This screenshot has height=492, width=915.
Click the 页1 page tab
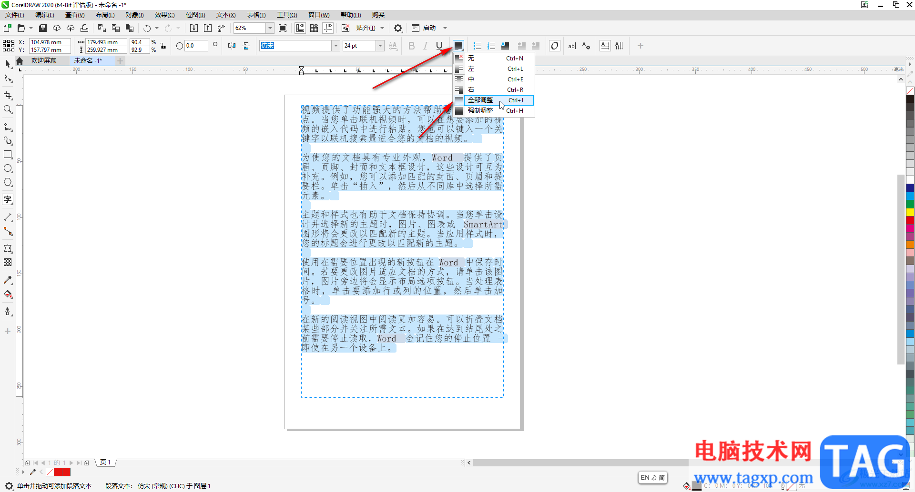[x=105, y=462]
